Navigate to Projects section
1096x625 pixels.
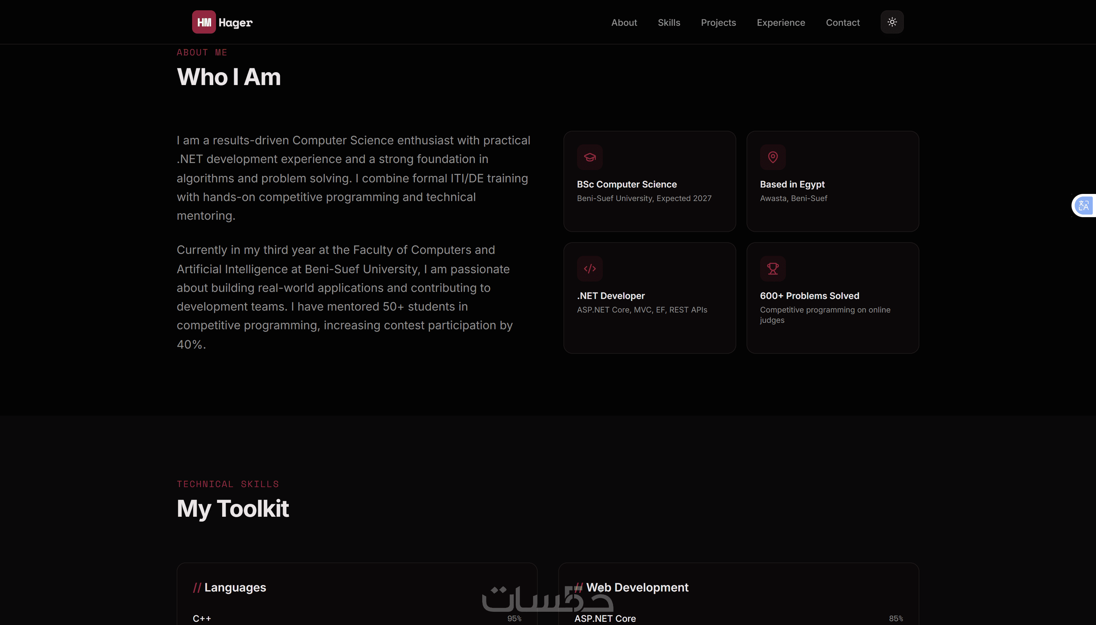pyautogui.click(x=718, y=22)
